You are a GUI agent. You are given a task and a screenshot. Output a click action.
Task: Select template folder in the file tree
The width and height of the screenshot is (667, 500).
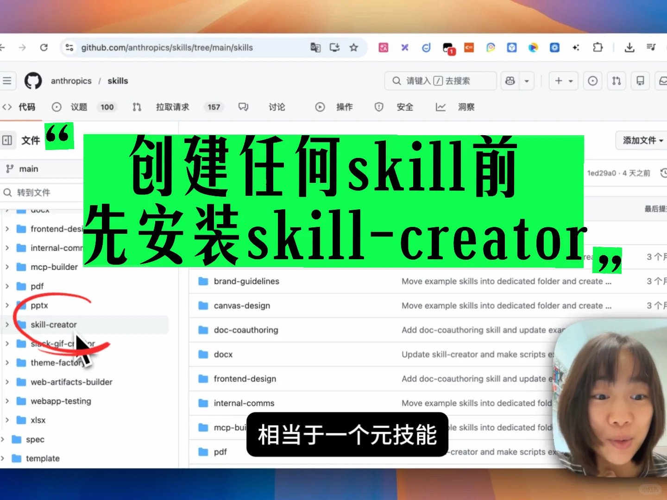click(x=43, y=458)
